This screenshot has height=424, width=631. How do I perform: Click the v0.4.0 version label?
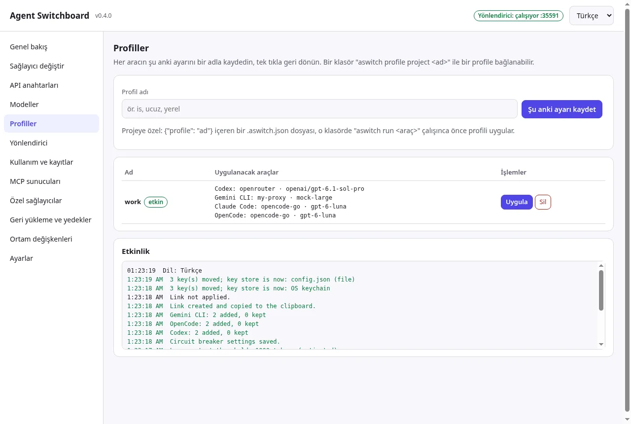(x=104, y=16)
